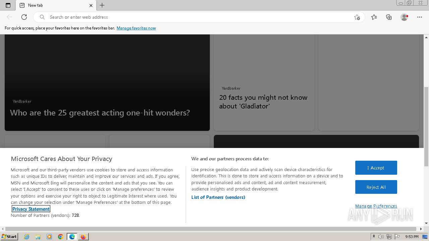The image size is (429, 241).
Task: Click scroll right arrow on horizontal scrollbar
Action: click(421, 229)
